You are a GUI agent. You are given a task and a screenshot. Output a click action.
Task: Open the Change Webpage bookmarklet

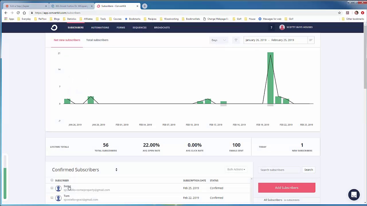[216, 19]
